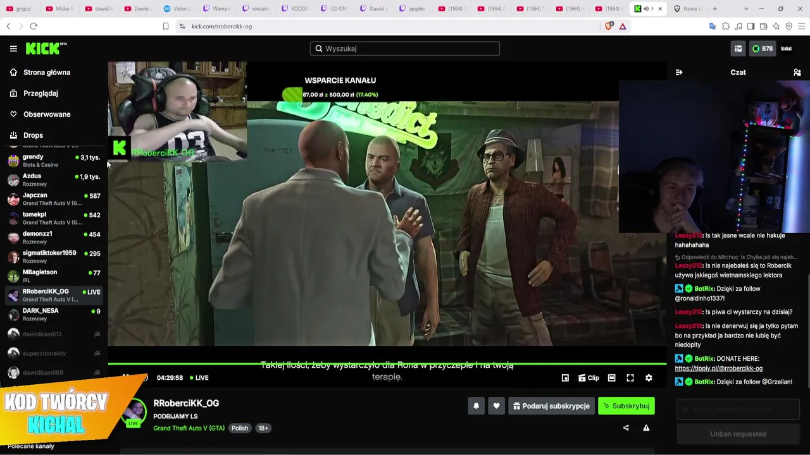Click the 18+ tag under the stream title
The height and width of the screenshot is (455, 810).
263,428
